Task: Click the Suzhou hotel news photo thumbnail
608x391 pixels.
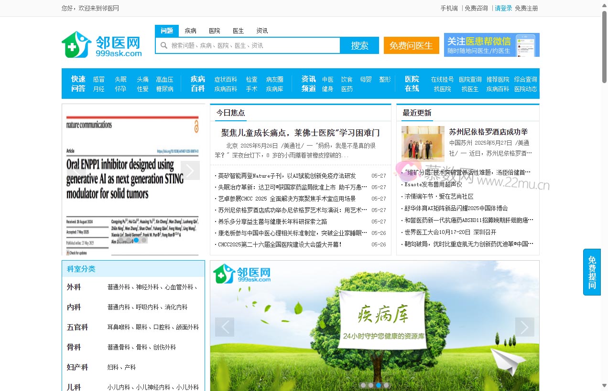Action: click(x=423, y=143)
